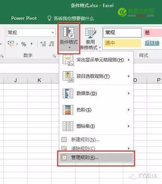Viewport: 162px width, 184px height.
Task: Select 图标集(I) menu item
Action: coord(97,126)
